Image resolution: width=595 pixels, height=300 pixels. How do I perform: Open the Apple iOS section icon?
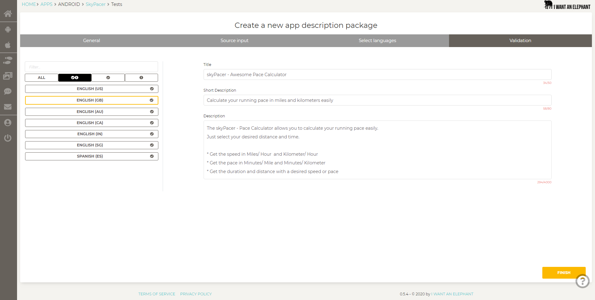pos(8,45)
